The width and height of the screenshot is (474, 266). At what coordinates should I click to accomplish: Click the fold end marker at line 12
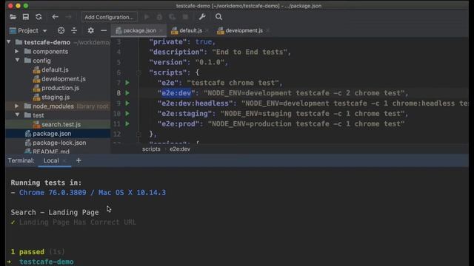coord(138,134)
